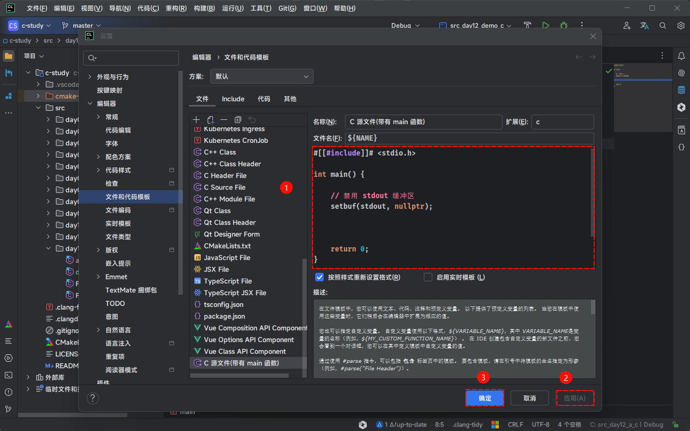Open the Database tool window icon
This screenshot has width=690, height=431.
pyautogui.click(x=681, y=90)
